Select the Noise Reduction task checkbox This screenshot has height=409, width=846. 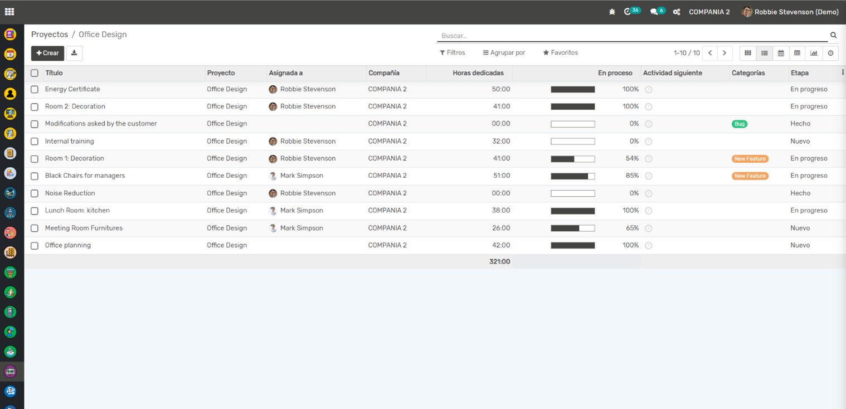[x=35, y=193]
